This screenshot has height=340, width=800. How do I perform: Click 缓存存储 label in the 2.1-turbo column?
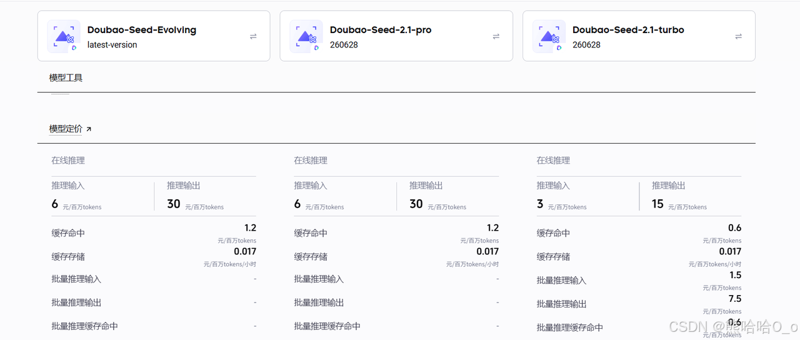(553, 257)
